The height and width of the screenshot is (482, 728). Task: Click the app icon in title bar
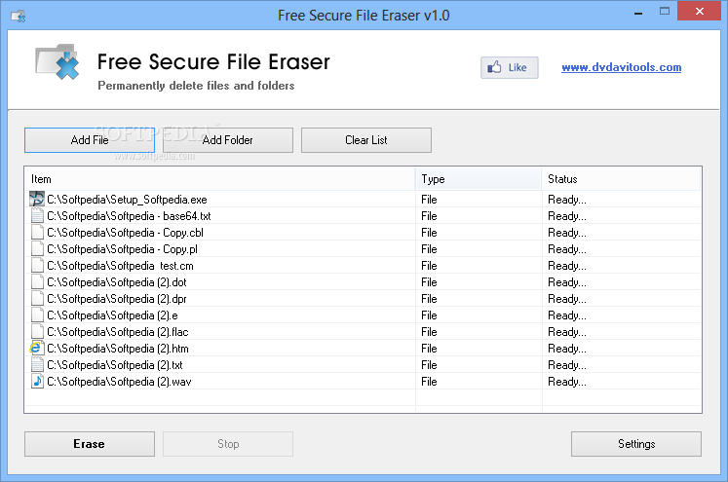pyautogui.click(x=19, y=17)
